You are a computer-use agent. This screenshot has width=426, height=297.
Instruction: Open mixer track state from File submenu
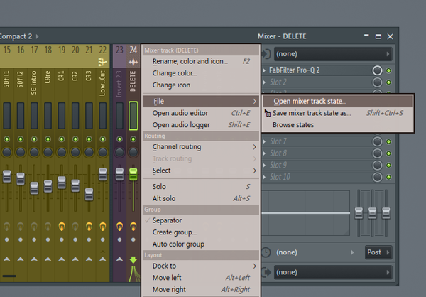tap(337, 101)
